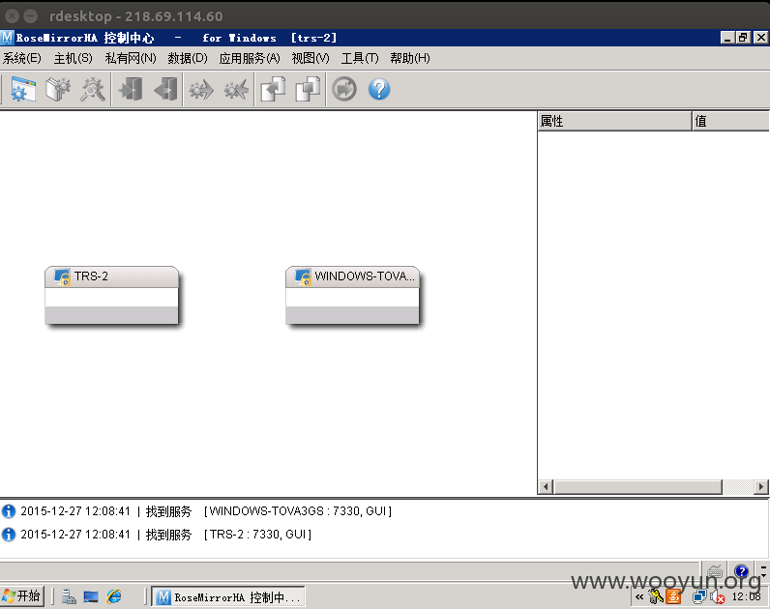Click the language bar blue help icon

click(741, 571)
